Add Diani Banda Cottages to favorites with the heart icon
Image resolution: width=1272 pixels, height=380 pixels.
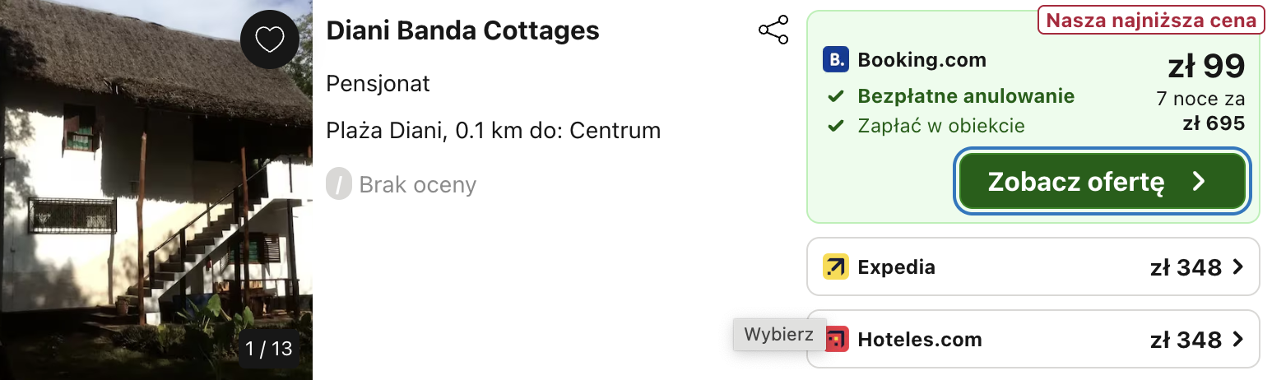269,39
